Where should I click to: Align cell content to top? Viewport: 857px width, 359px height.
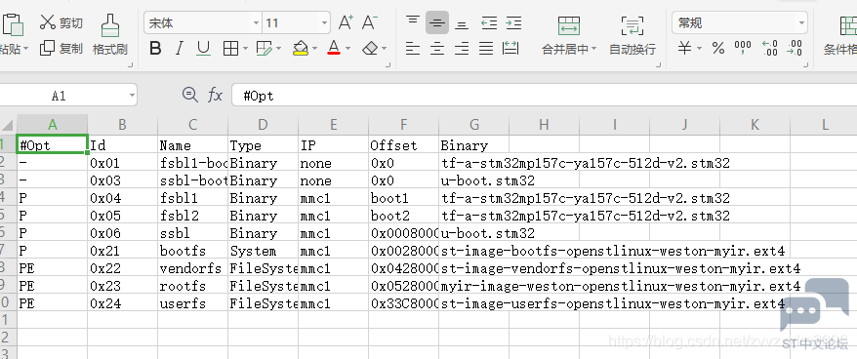coord(413,22)
